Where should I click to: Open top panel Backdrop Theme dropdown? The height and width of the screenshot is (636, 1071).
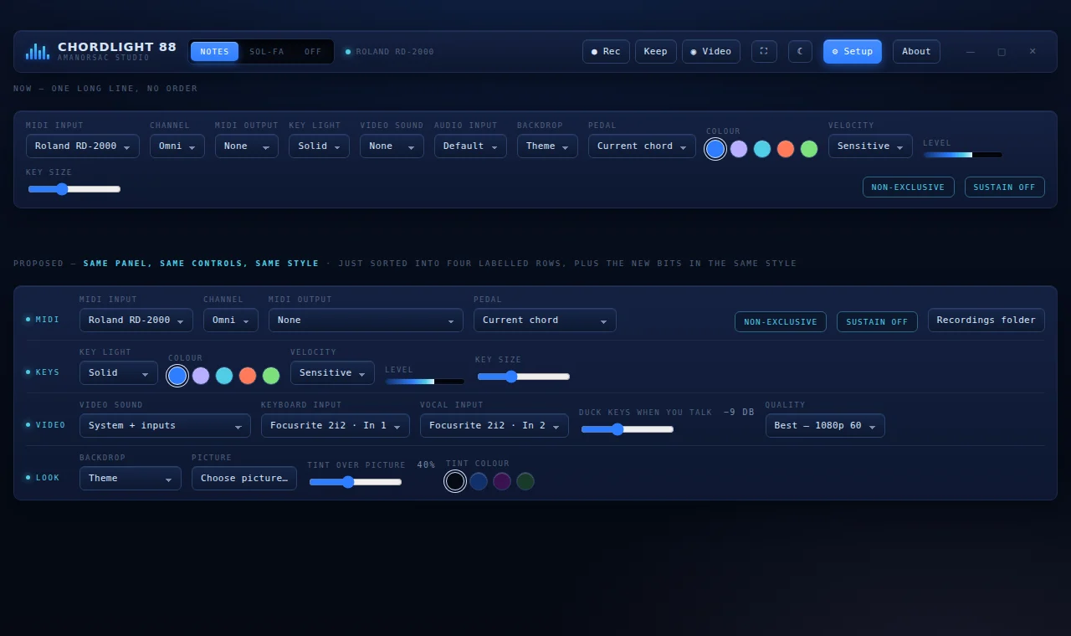[547, 146]
